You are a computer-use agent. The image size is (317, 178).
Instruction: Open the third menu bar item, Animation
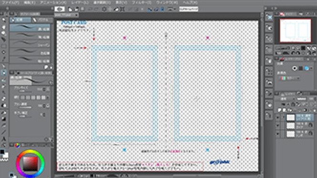coord(53,3)
